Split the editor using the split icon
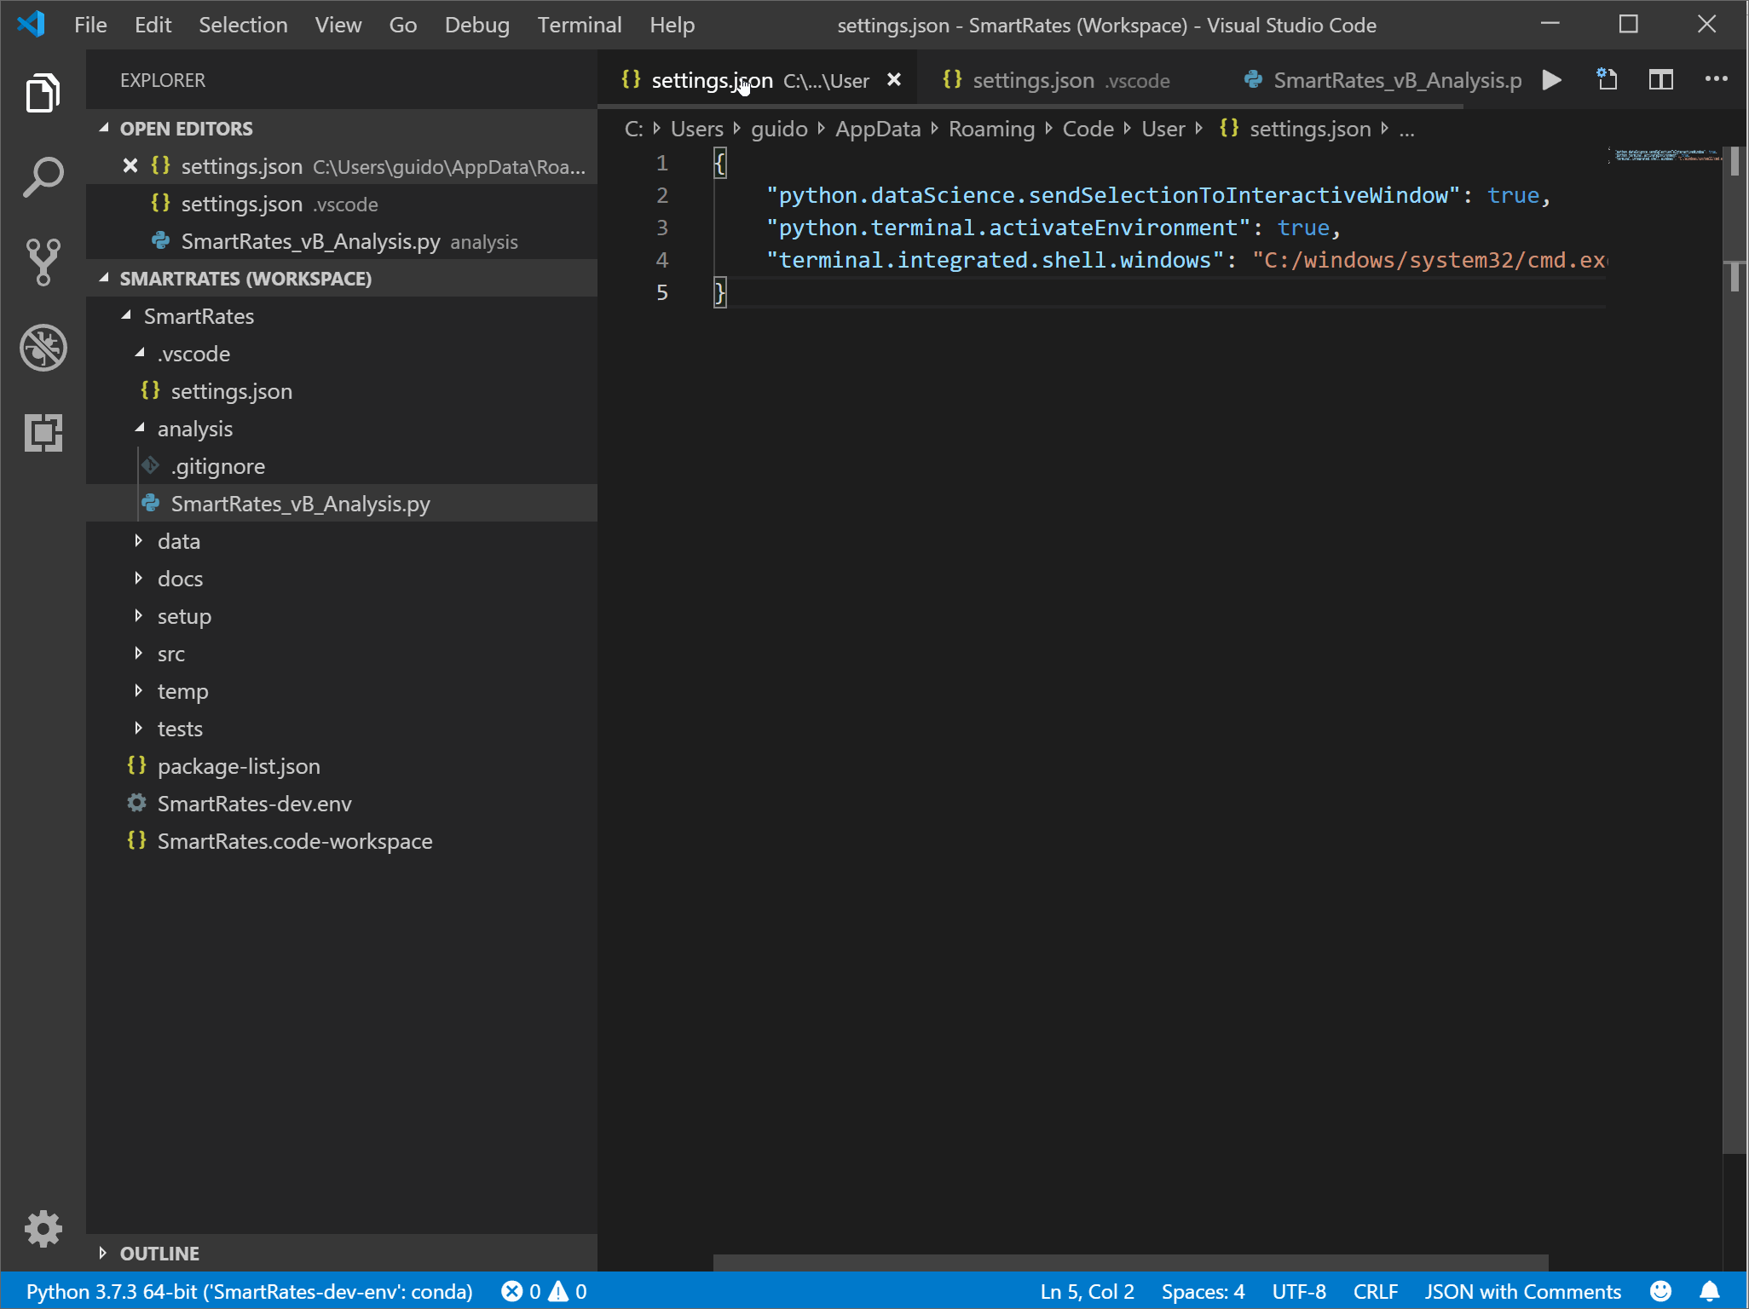The height and width of the screenshot is (1309, 1749). pyautogui.click(x=1661, y=80)
